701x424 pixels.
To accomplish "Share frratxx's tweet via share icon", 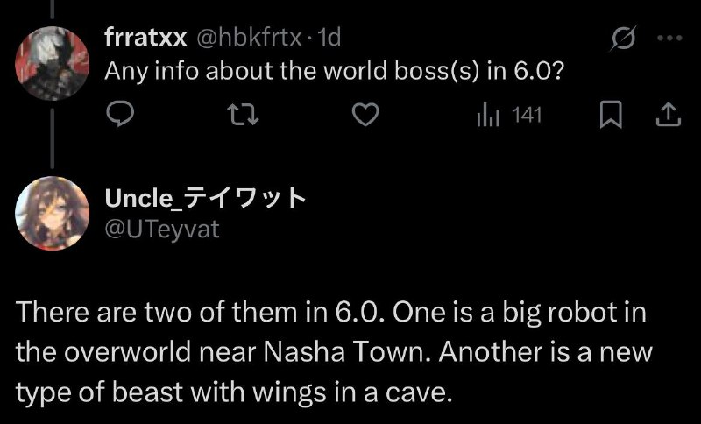I will (666, 116).
